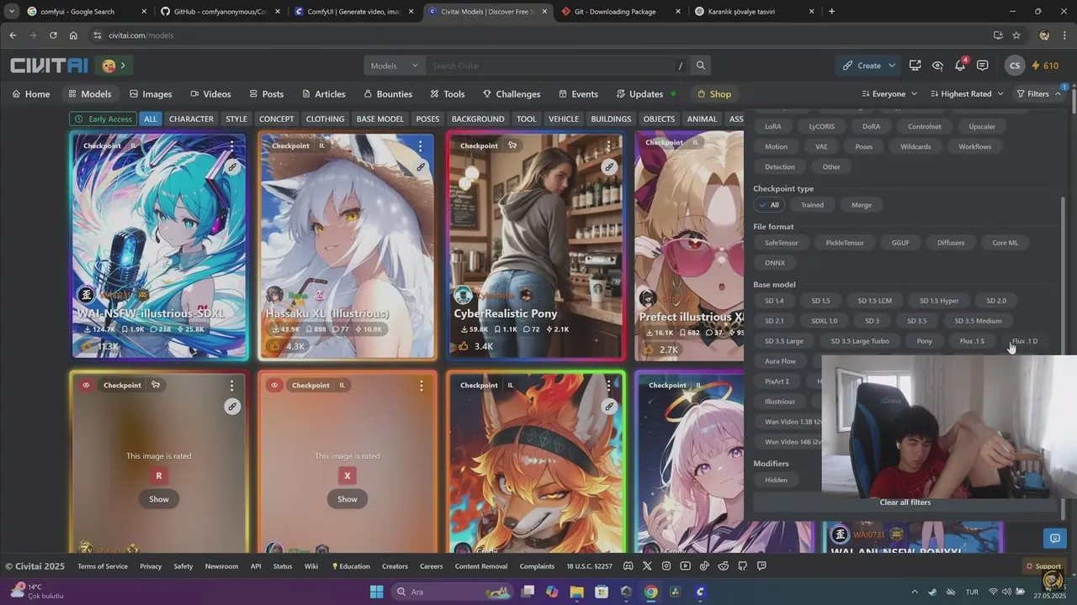Open Challenges nav tab
The image size is (1077, 605).
512,94
